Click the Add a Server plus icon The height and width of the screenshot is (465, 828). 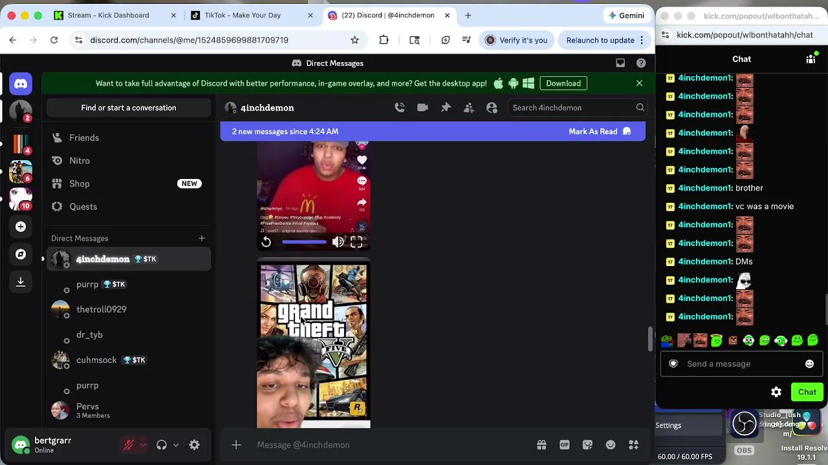point(21,227)
